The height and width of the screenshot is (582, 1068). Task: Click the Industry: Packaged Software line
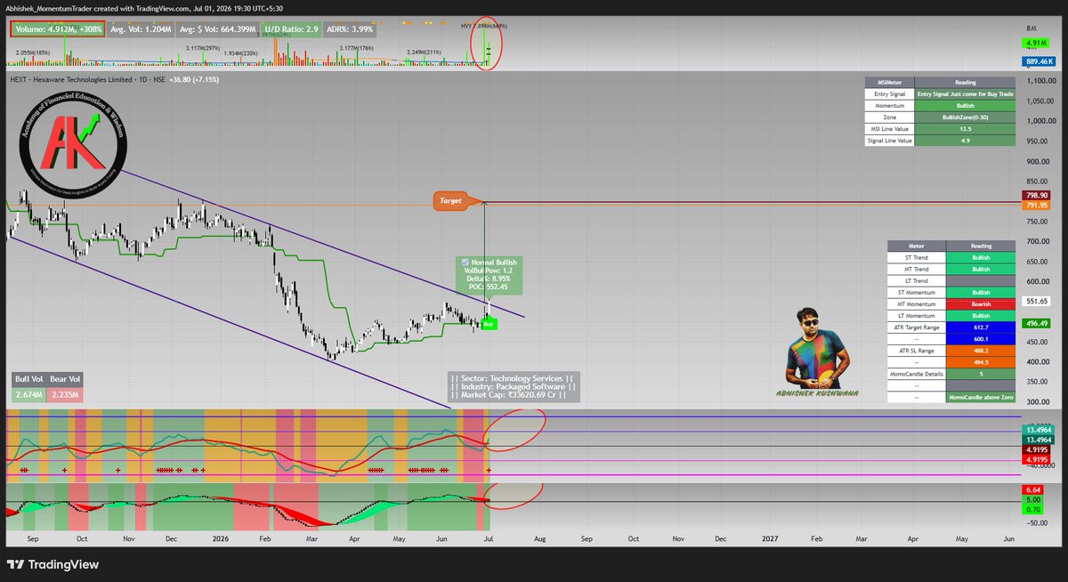pyautogui.click(x=514, y=386)
